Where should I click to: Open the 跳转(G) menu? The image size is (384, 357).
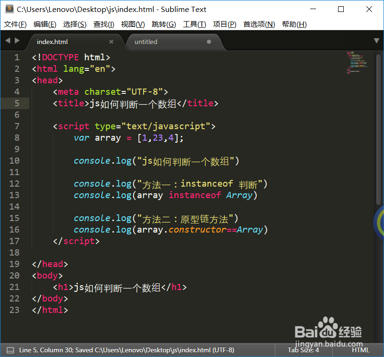pyautogui.click(x=164, y=24)
